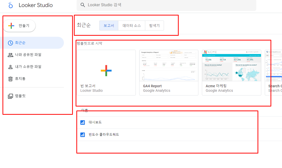Open the 빈도수 클라우드워드 report
Screen dimensions: 282x168
coord(104,134)
